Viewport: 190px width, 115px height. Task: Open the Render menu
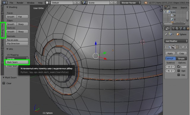[x=20, y=3]
